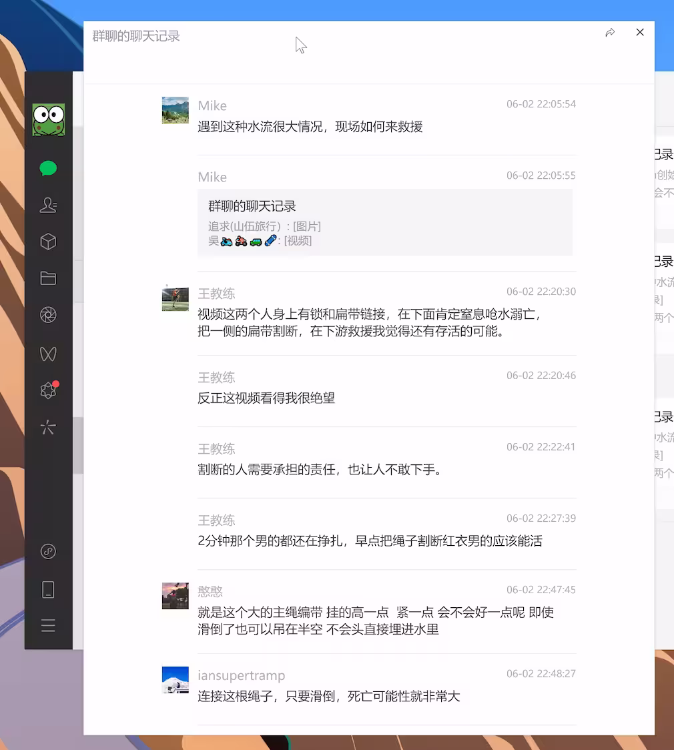Click the line 追求(山伍旅行)：[图片] in card
Screen dimensions: 674x750
click(x=264, y=226)
